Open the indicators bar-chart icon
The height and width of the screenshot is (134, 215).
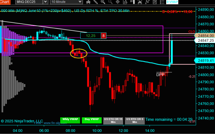[x=140, y=2]
